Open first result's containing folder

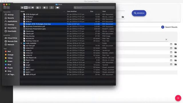[176, 44]
